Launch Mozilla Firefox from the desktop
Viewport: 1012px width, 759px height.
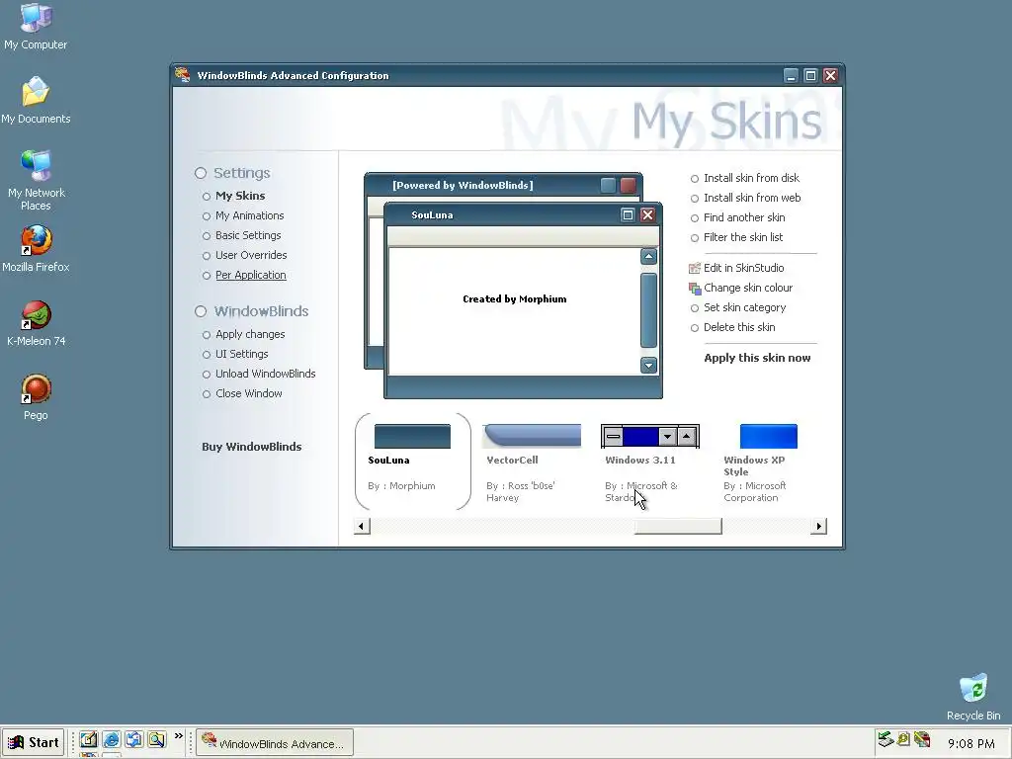[36, 248]
